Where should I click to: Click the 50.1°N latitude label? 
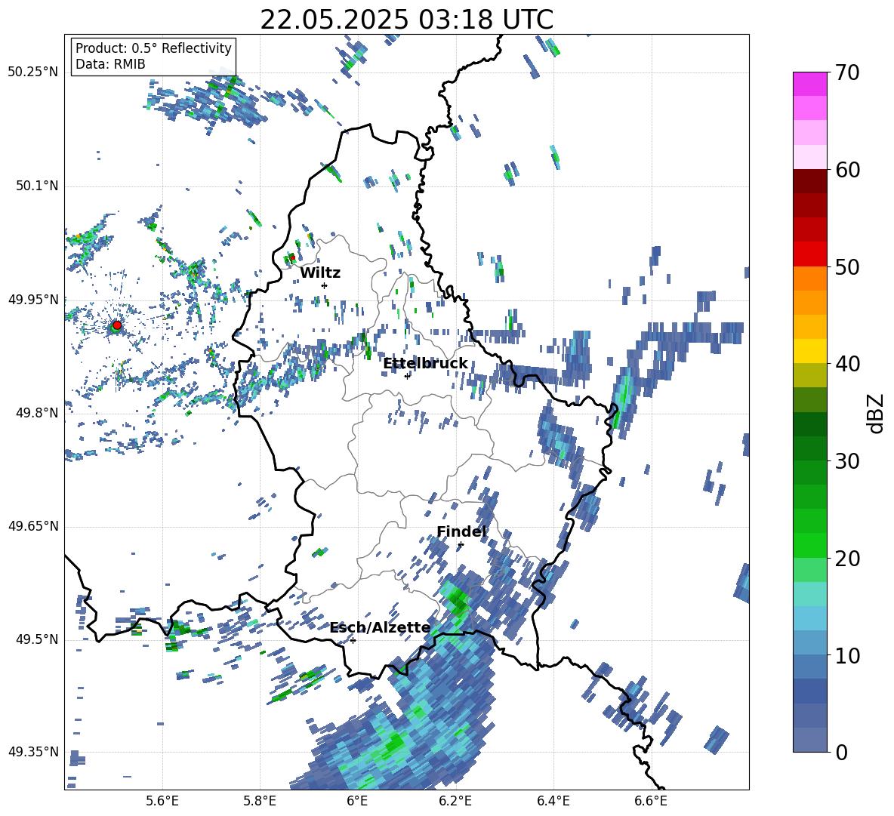(x=36, y=186)
